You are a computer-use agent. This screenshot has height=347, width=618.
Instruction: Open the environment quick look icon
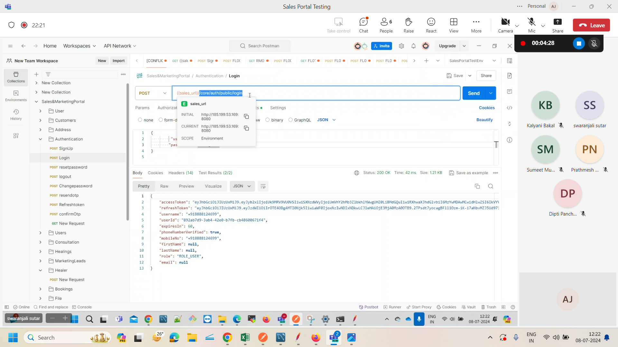(x=509, y=61)
